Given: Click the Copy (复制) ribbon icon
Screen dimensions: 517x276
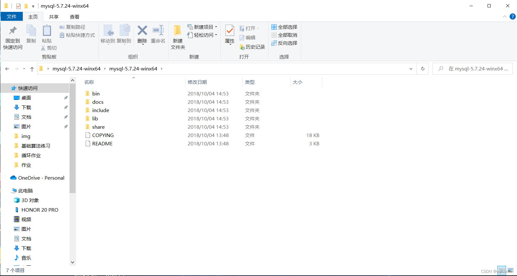Looking at the screenshot, I should pos(31,31).
